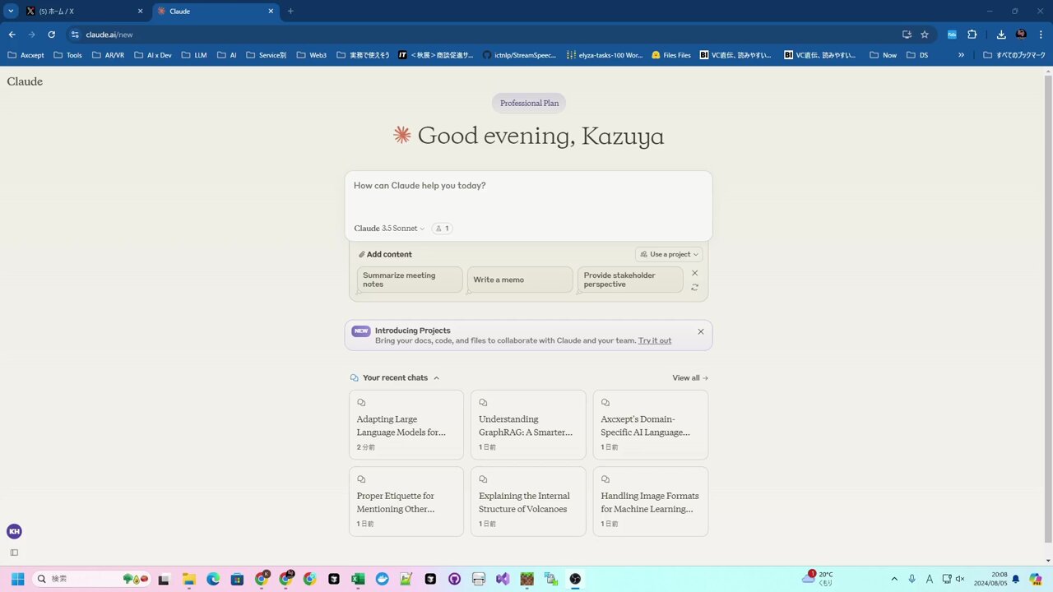Show hidden system tray icons
This screenshot has width=1053, height=592.
point(894,579)
